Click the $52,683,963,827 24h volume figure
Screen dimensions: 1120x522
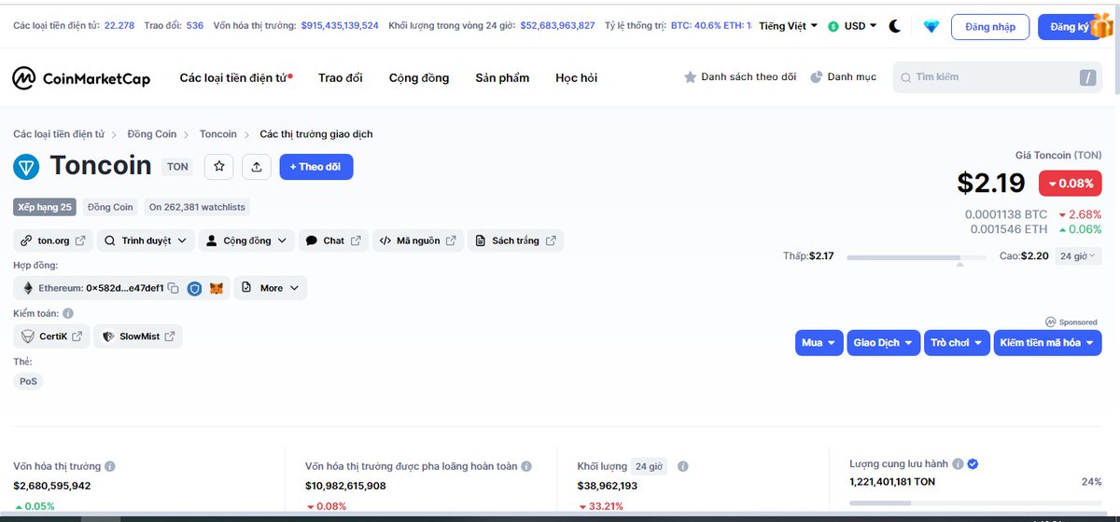(x=557, y=25)
